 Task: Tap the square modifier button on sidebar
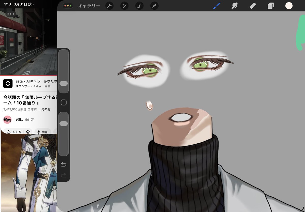(x=64, y=102)
